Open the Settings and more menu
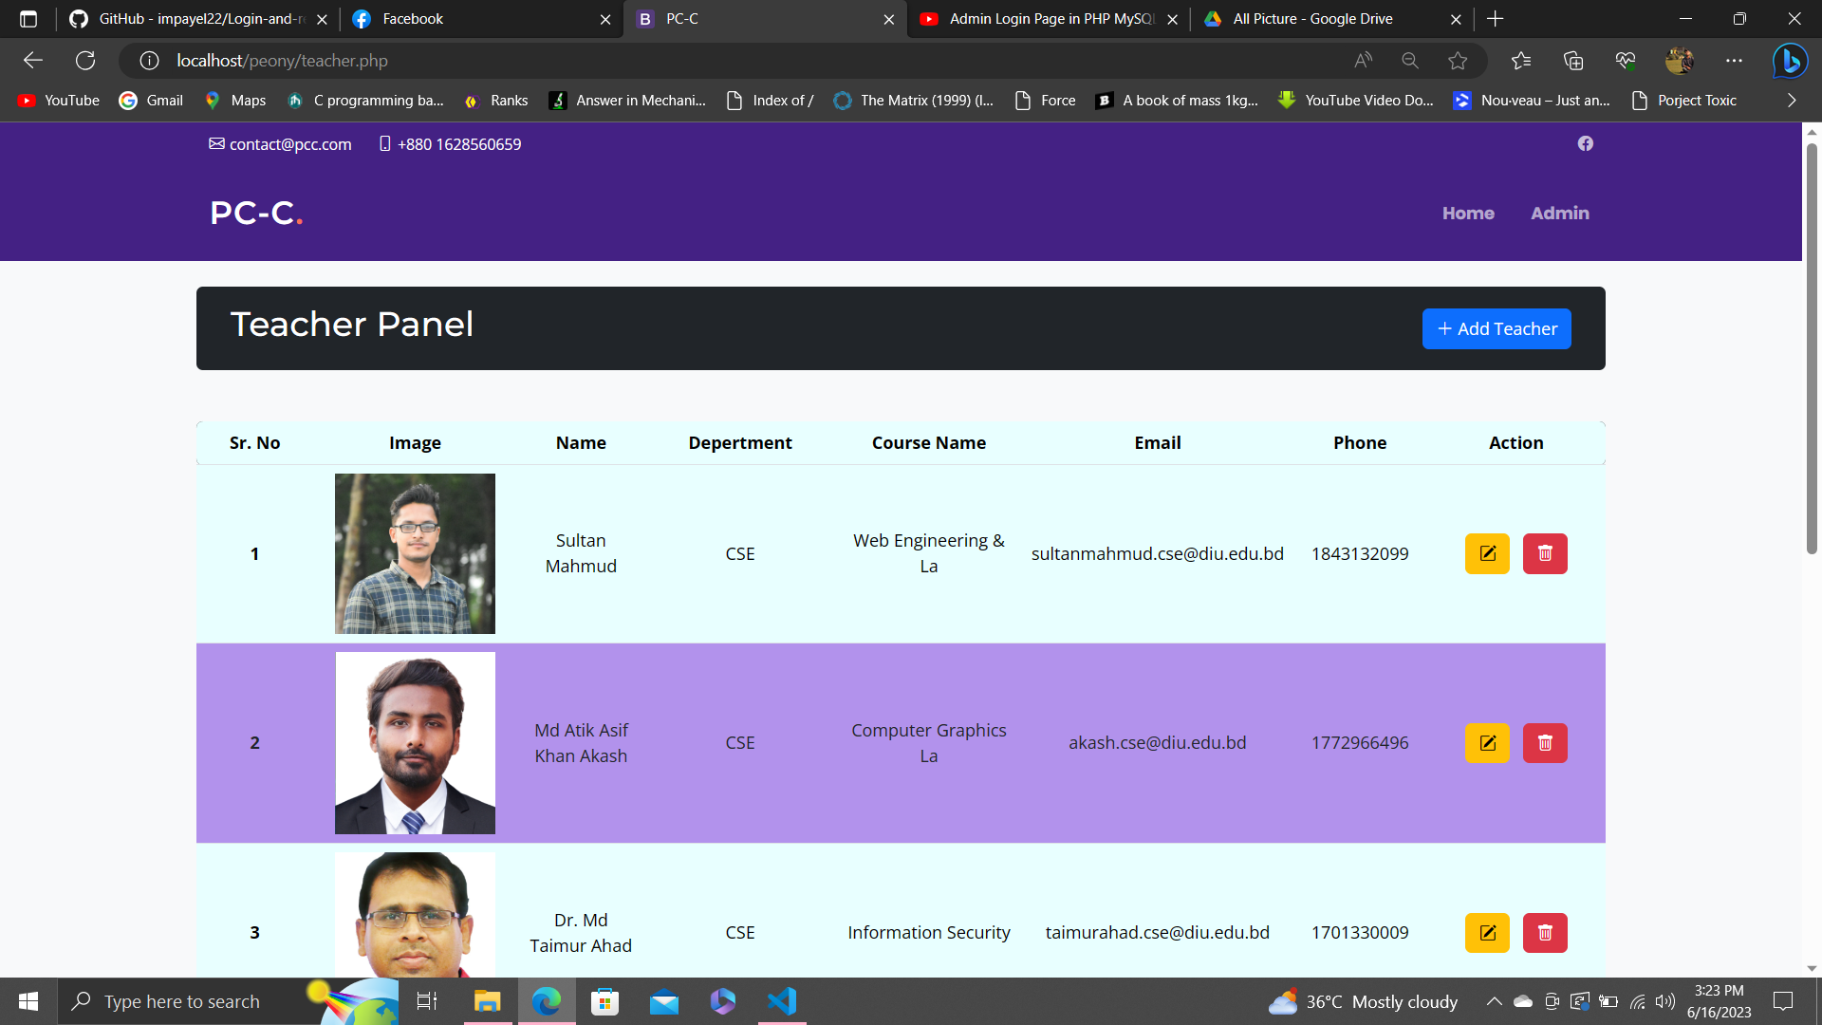Viewport: 1822px width, 1025px height. coord(1735,60)
